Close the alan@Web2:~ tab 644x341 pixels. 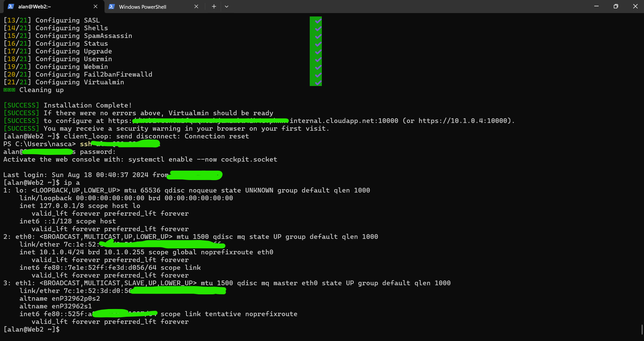[x=95, y=7]
